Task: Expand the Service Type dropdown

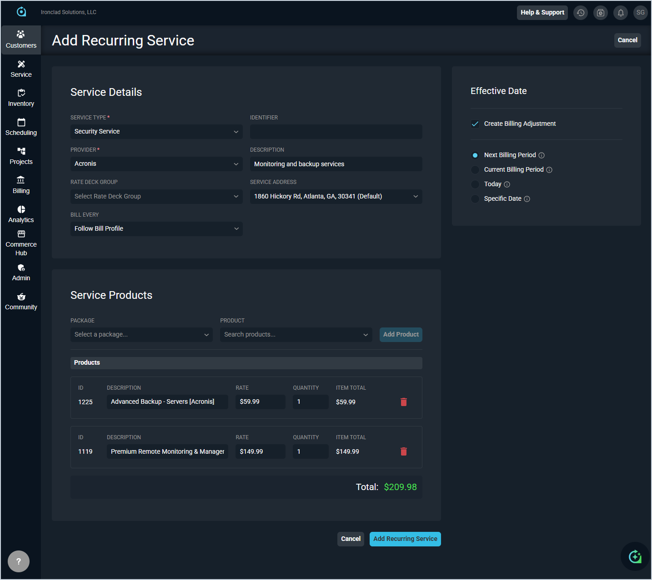Action: [156, 132]
